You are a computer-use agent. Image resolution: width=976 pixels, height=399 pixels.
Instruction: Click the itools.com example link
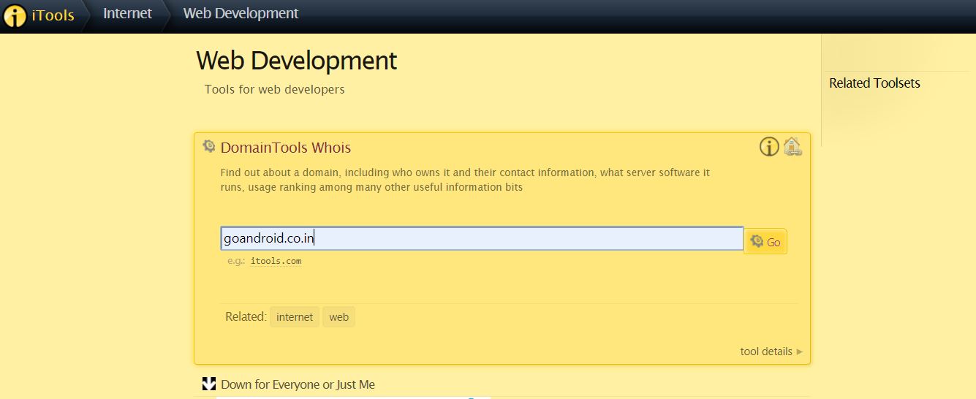click(x=276, y=261)
